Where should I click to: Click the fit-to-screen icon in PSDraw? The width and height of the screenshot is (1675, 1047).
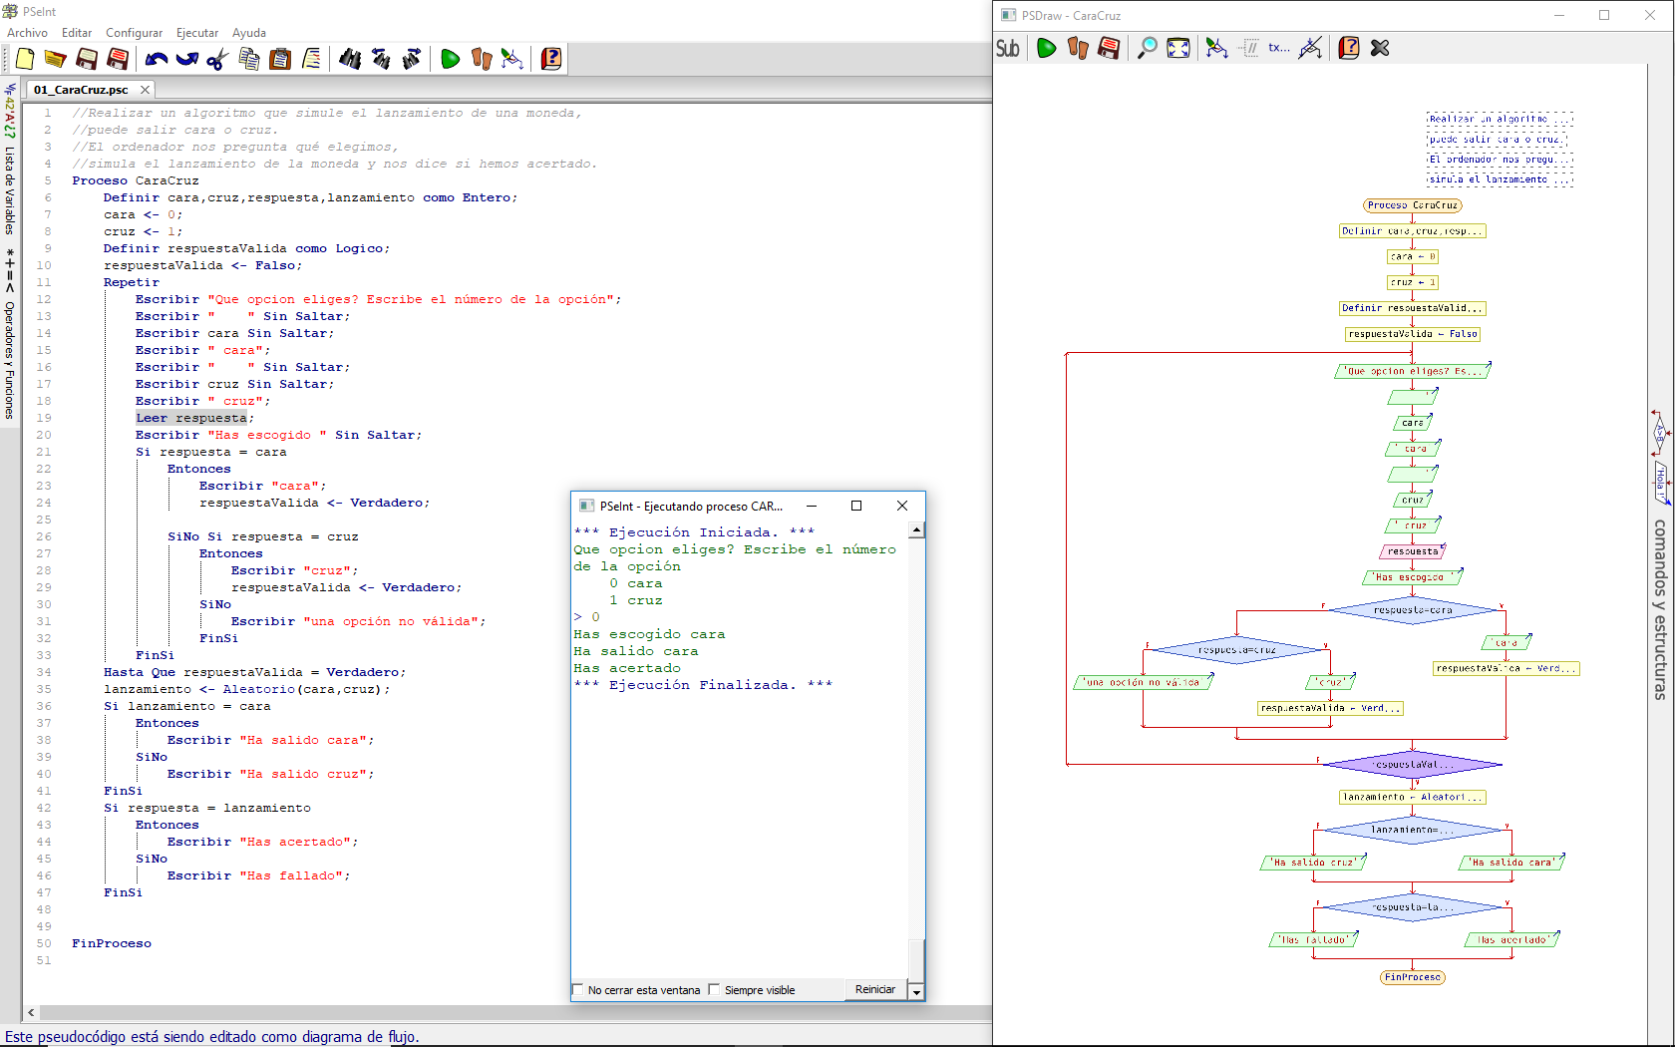point(1178,48)
